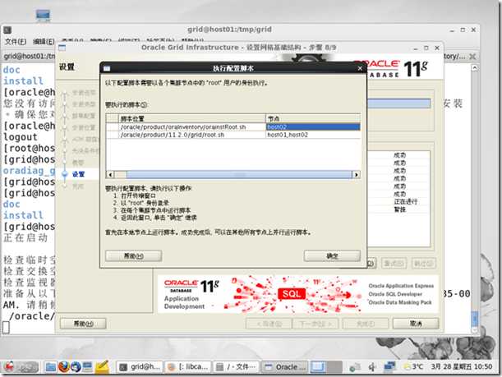Click the second workspace switcher box
Viewport: 502px width, 377px height.
[334, 367]
